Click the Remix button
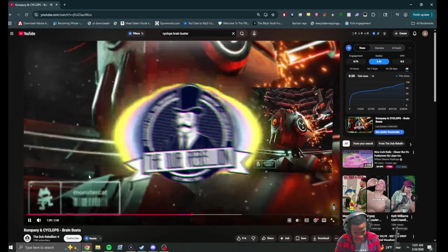Image resolution: width=448 pixels, height=252 pixels. click(x=91, y=238)
